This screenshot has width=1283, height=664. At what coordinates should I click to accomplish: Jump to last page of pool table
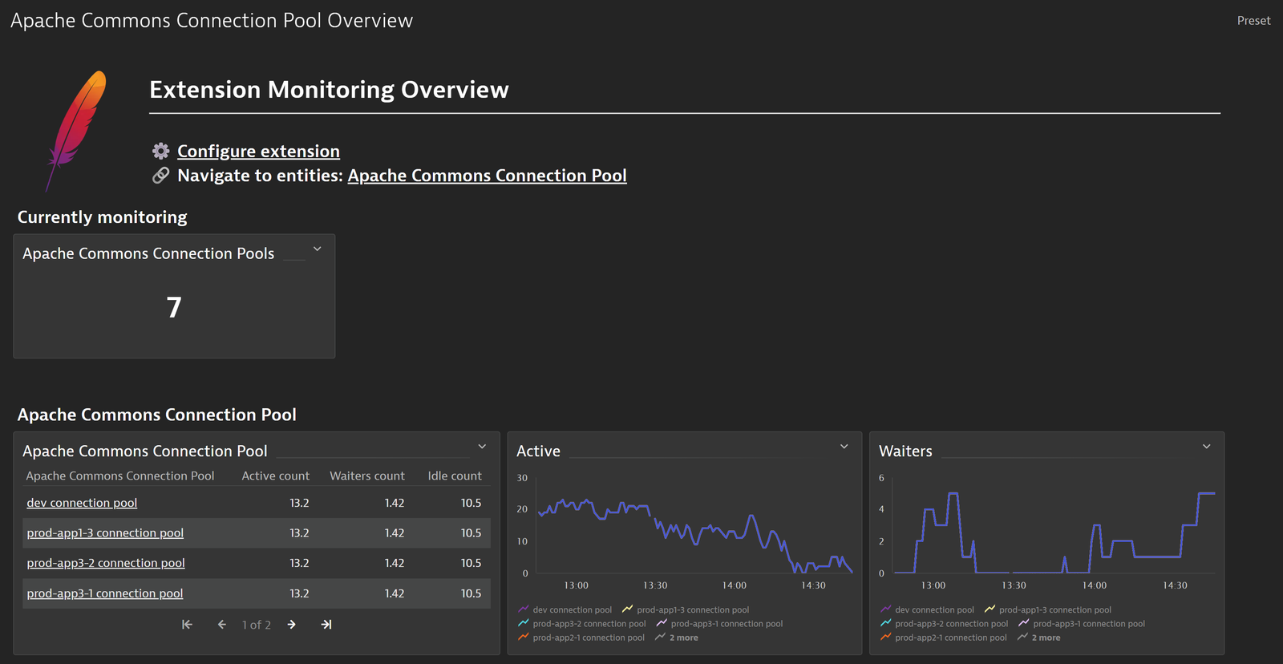click(x=326, y=625)
